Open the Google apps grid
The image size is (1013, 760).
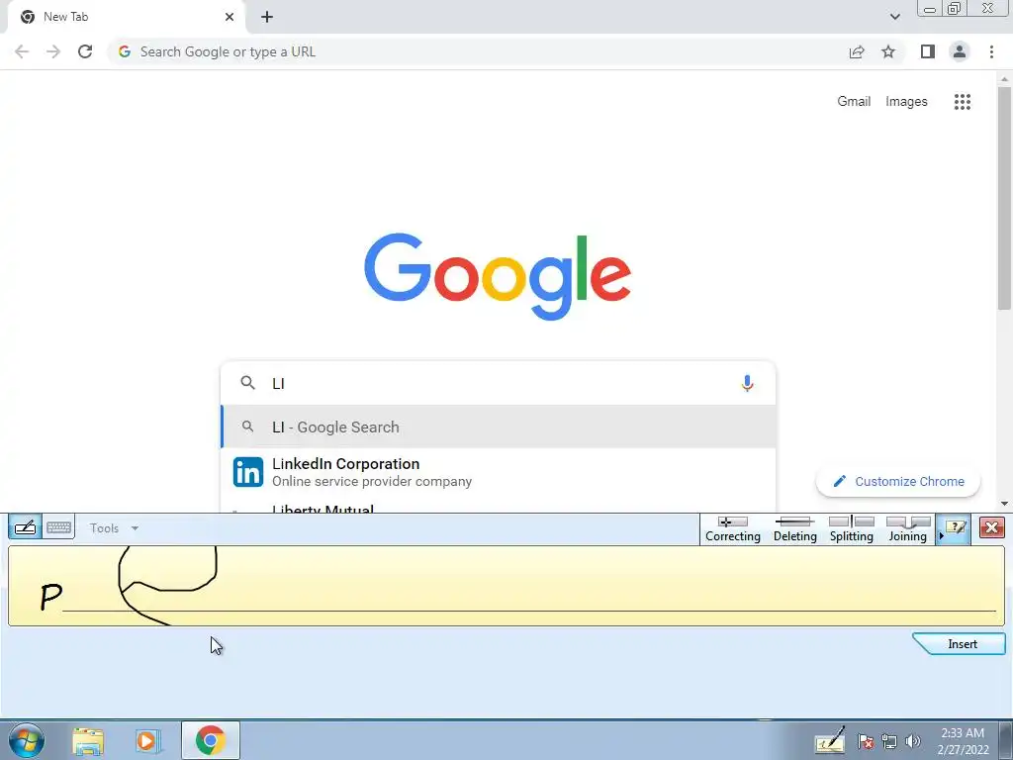962,102
